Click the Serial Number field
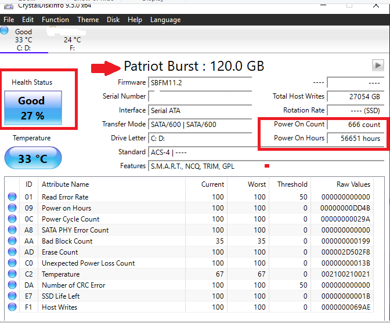The image size is (390, 323). pos(200,96)
